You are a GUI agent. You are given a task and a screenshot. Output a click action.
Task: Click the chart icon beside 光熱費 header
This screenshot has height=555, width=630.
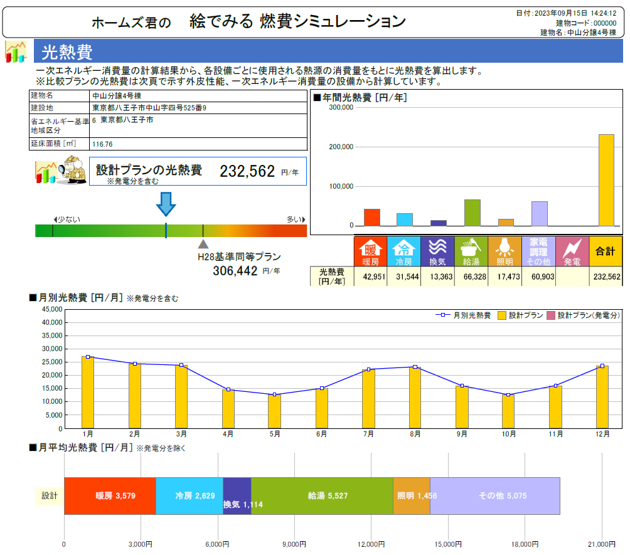pyautogui.click(x=16, y=52)
